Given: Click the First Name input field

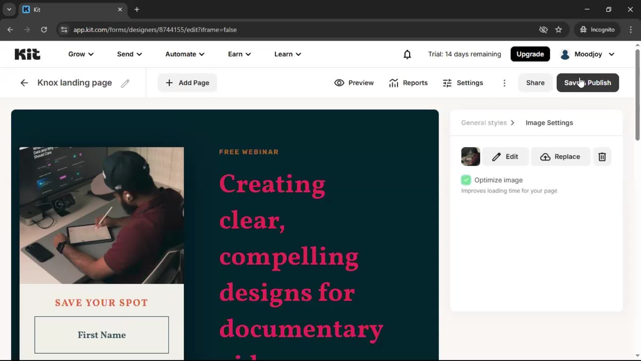Looking at the screenshot, I should tap(101, 335).
